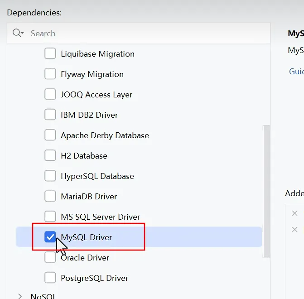The height and width of the screenshot is (299, 304).
Task: Check the Flyway Migration checkbox
Action: (x=50, y=74)
